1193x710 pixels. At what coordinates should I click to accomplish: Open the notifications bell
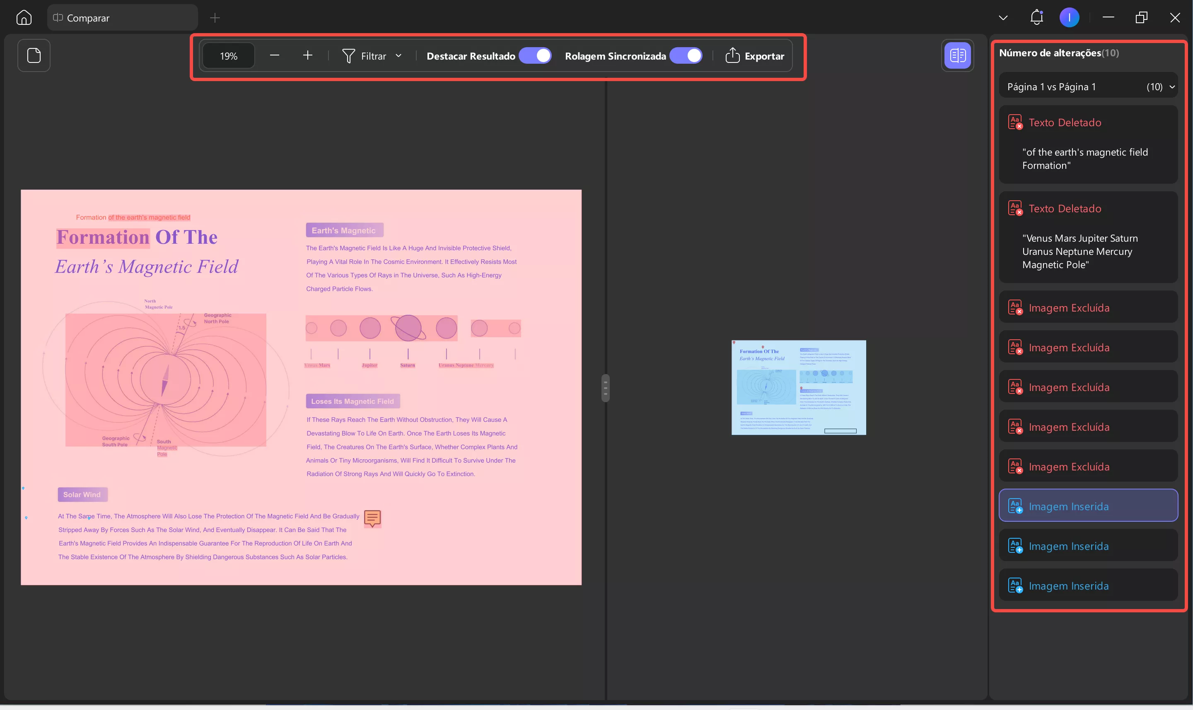[1036, 17]
